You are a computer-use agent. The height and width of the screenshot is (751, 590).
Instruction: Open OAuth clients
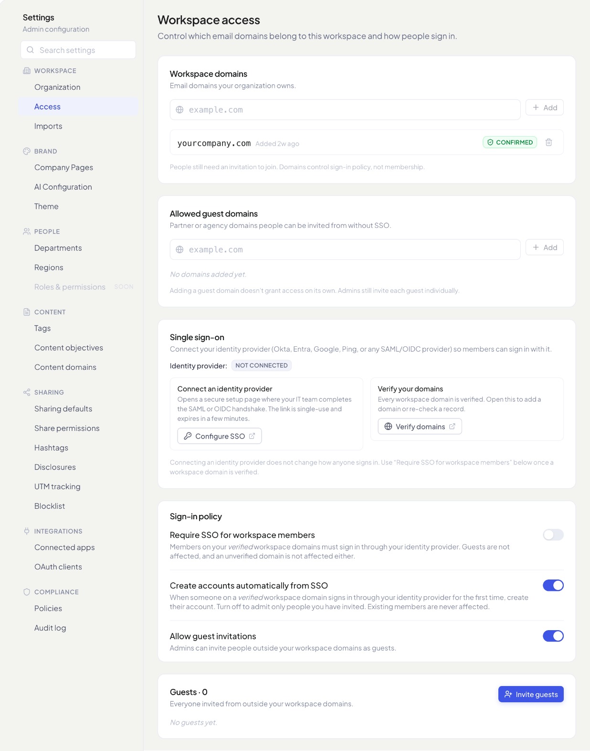click(78, 567)
